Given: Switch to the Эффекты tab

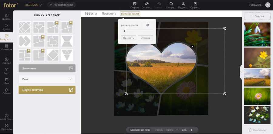Looking at the screenshot, I should point(91,14).
